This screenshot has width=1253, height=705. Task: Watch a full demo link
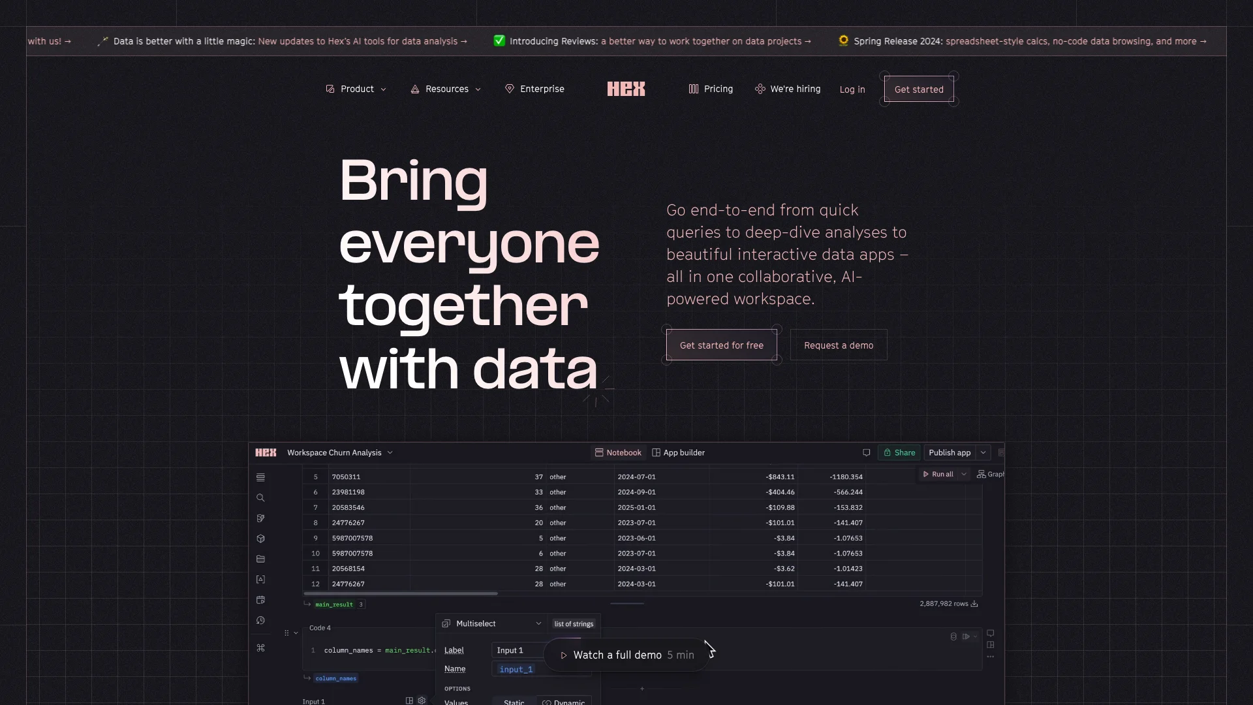[x=626, y=654]
